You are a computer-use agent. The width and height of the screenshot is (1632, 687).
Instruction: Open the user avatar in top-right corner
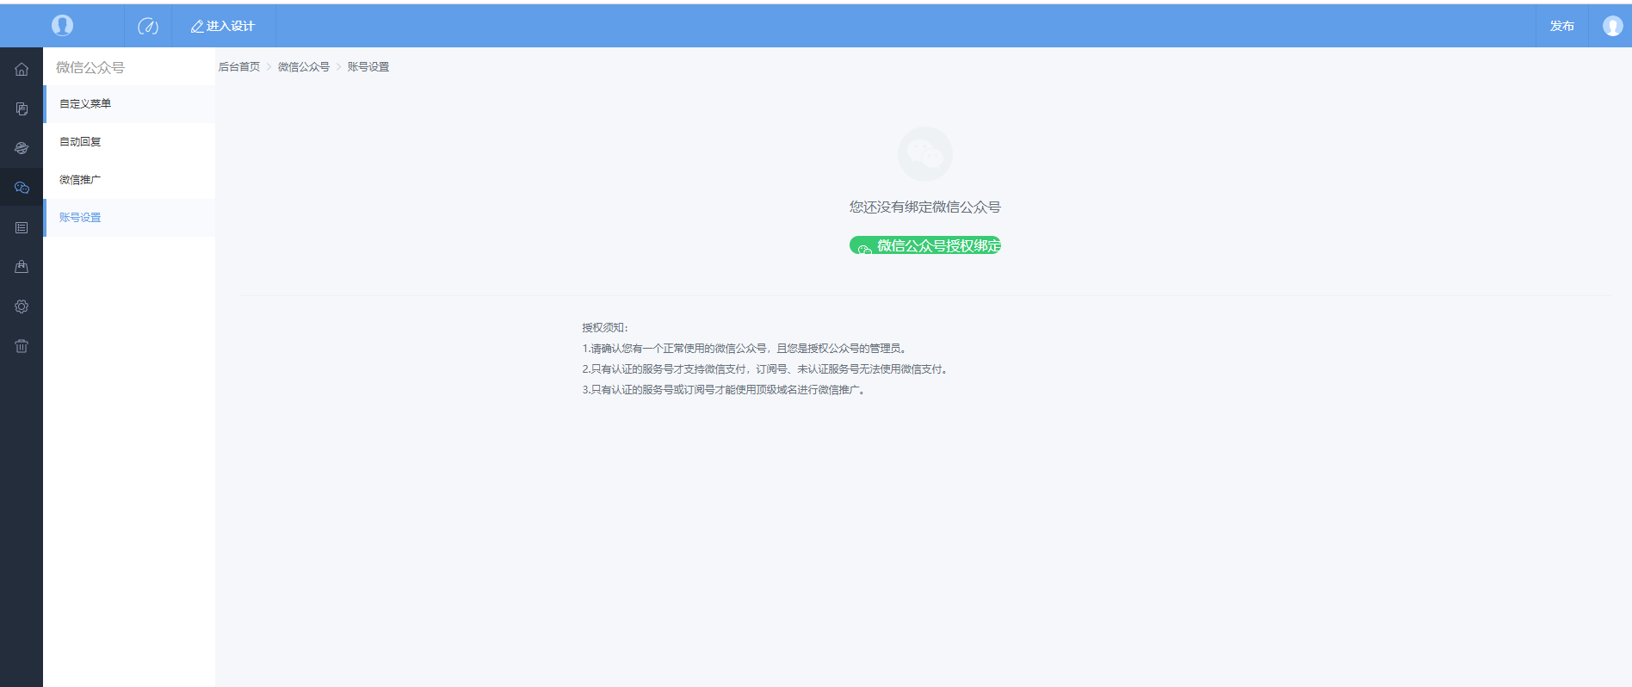click(1612, 26)
